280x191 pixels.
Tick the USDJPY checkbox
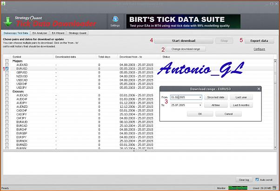(x=7, y=87)
